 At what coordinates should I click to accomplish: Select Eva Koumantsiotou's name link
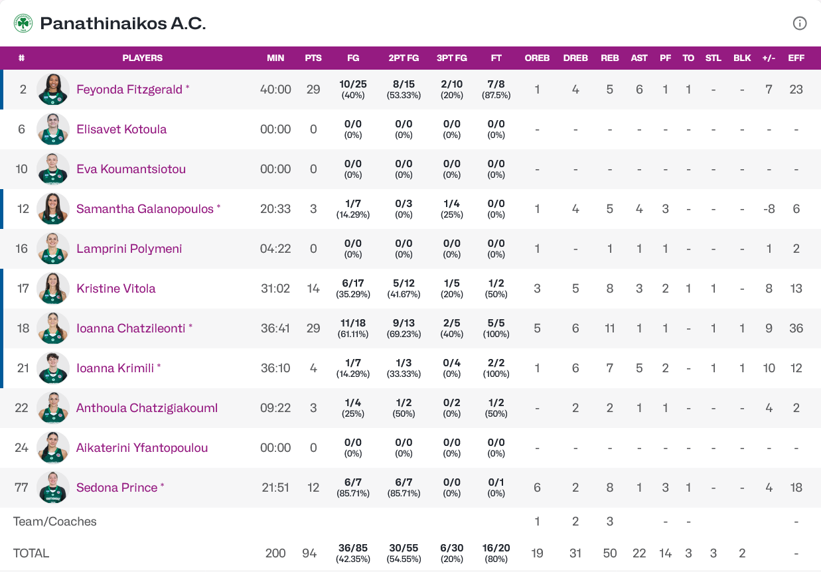pos(131,169)
